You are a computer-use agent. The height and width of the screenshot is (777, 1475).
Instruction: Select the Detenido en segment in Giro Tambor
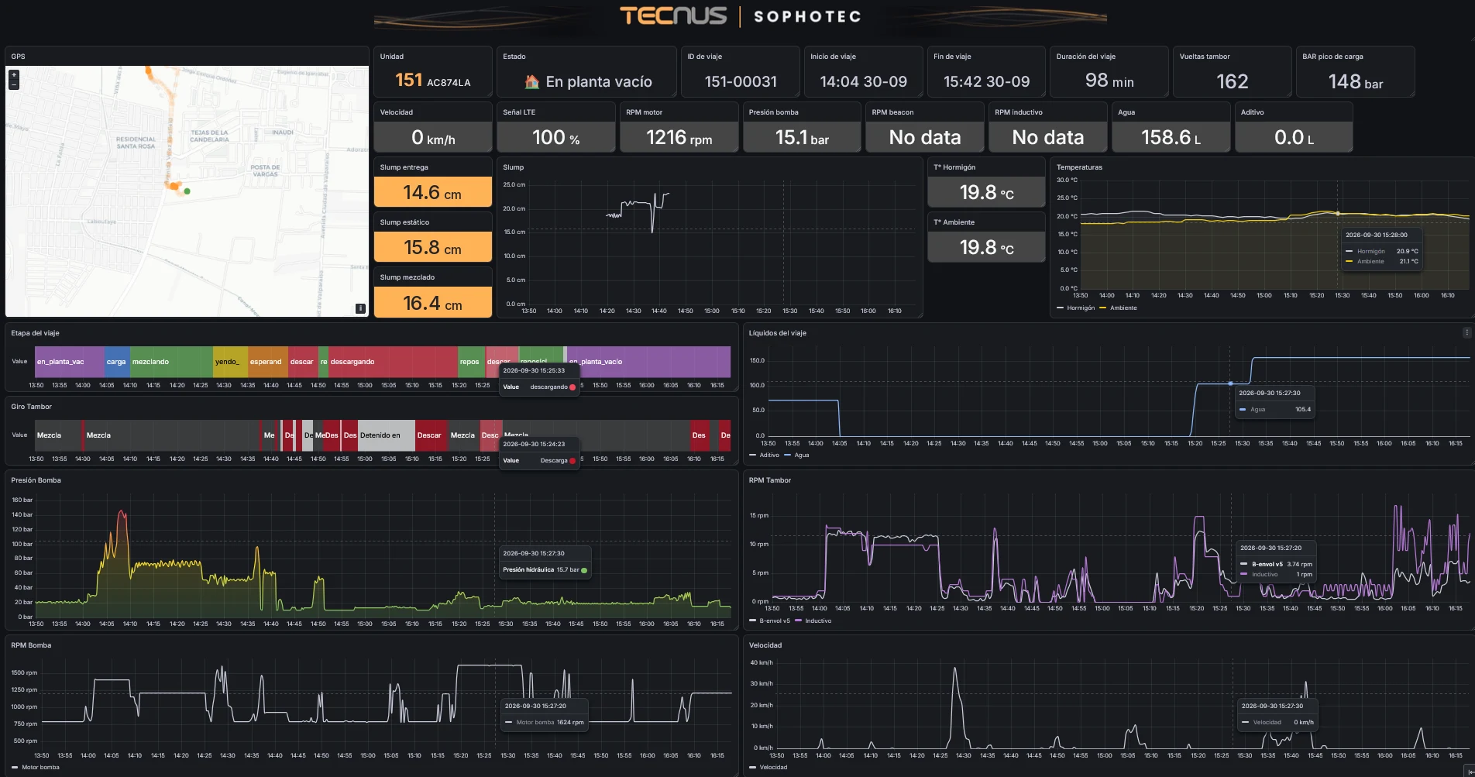click(x=387, y=435)
